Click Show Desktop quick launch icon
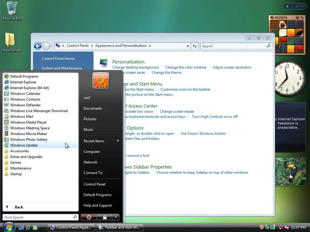The image size is (310, 232). tap(21, 227)
